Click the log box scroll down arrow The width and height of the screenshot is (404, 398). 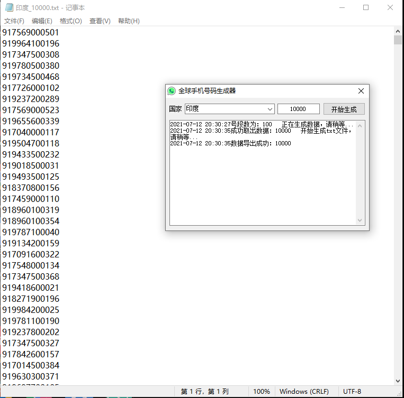[x=360, y=220]
